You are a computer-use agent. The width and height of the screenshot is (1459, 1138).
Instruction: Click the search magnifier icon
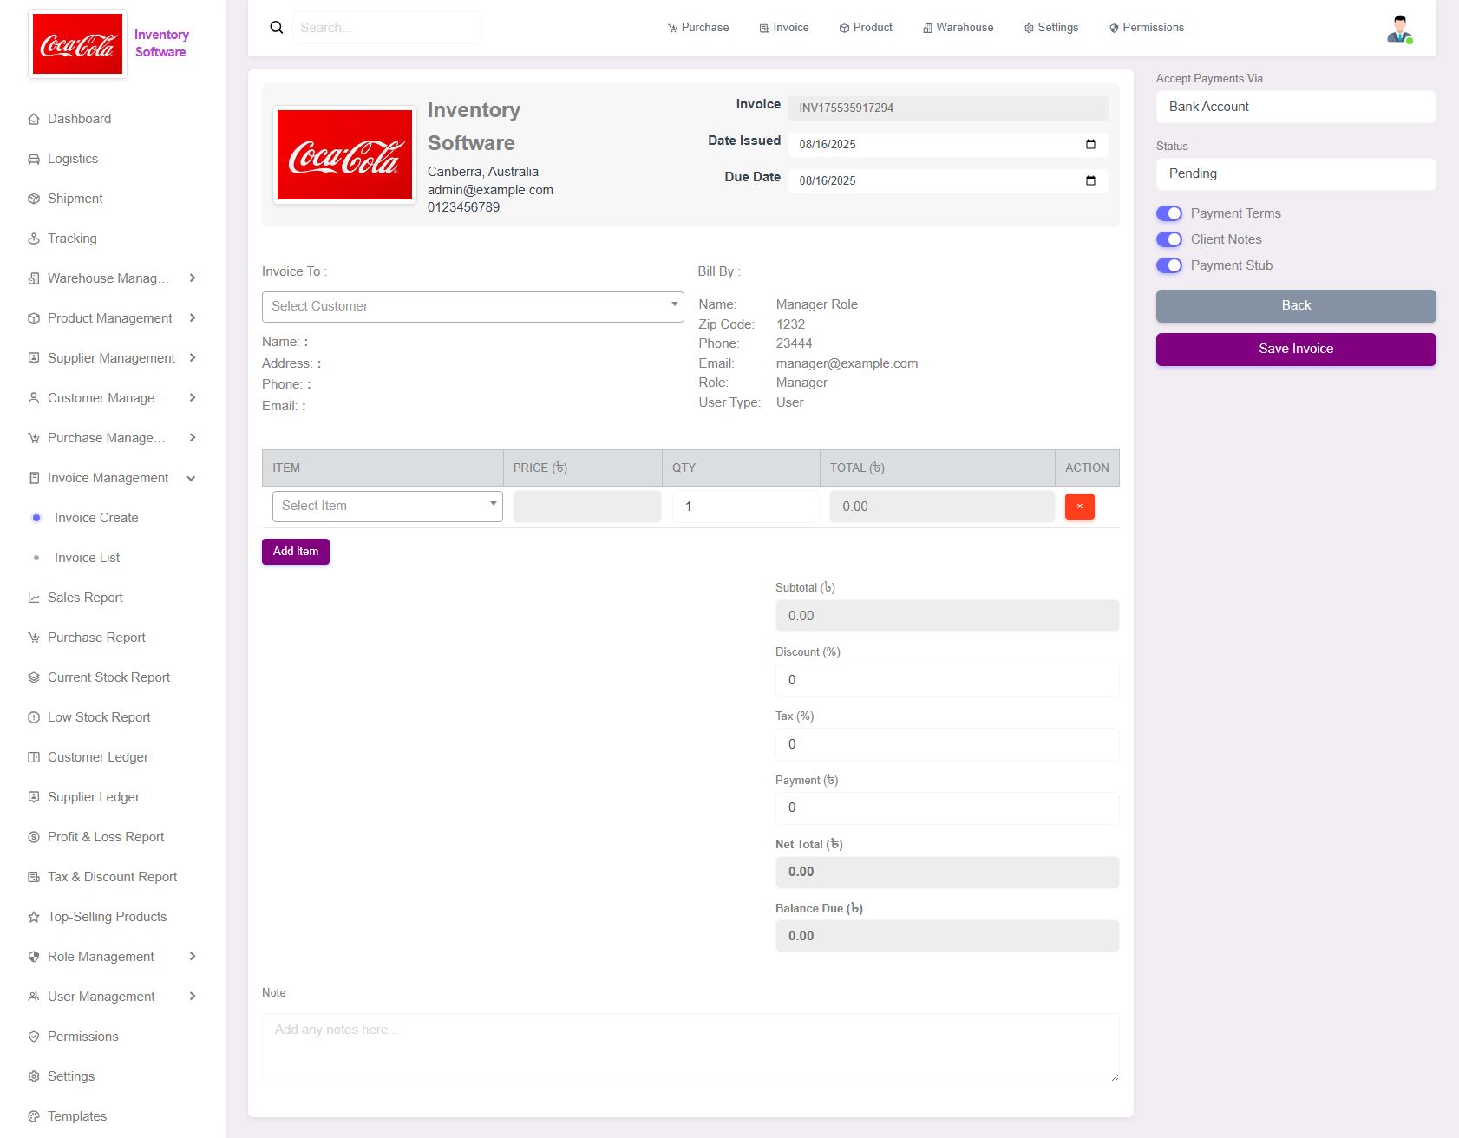[277, 28]
